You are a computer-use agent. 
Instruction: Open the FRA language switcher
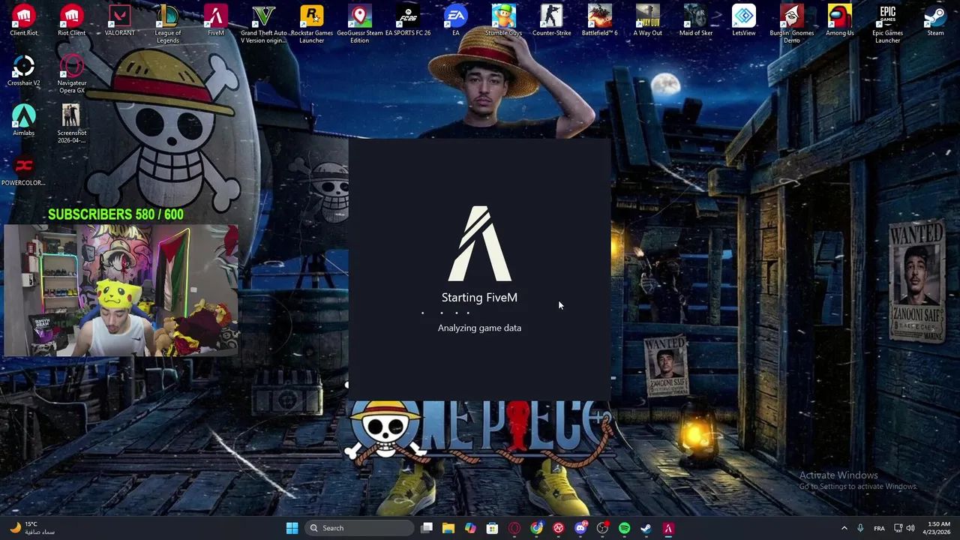[x=879, y=528]
